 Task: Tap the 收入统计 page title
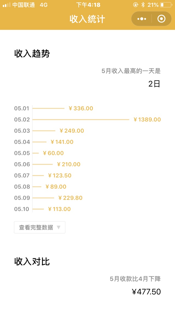87,19
